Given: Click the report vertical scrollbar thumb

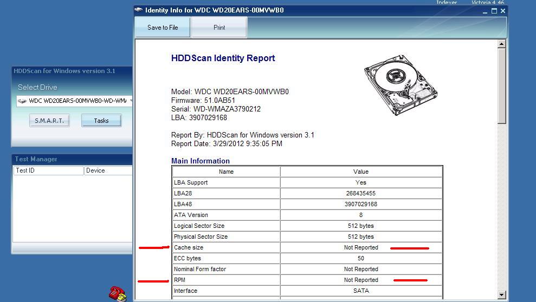Looking at the screenshot, I should (501, 86).
